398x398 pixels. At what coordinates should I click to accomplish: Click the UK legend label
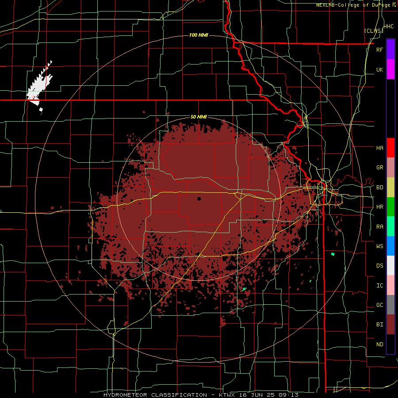[x=379, y=69]
